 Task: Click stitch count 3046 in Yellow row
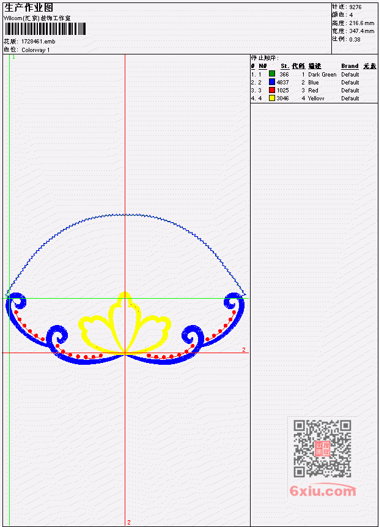(x=282, y=99)
